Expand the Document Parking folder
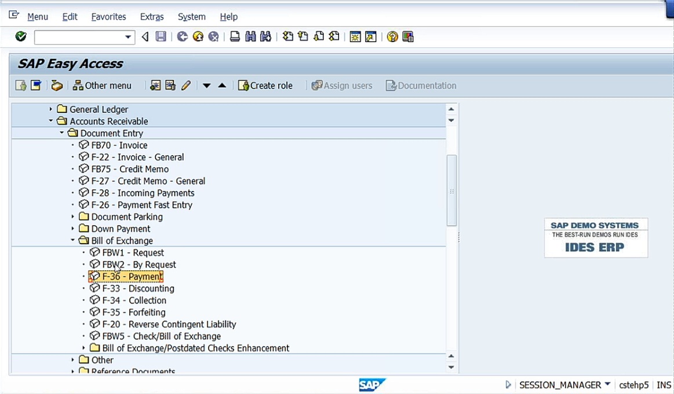This screenshot has height=394, width=674. [x=72, y=216]
